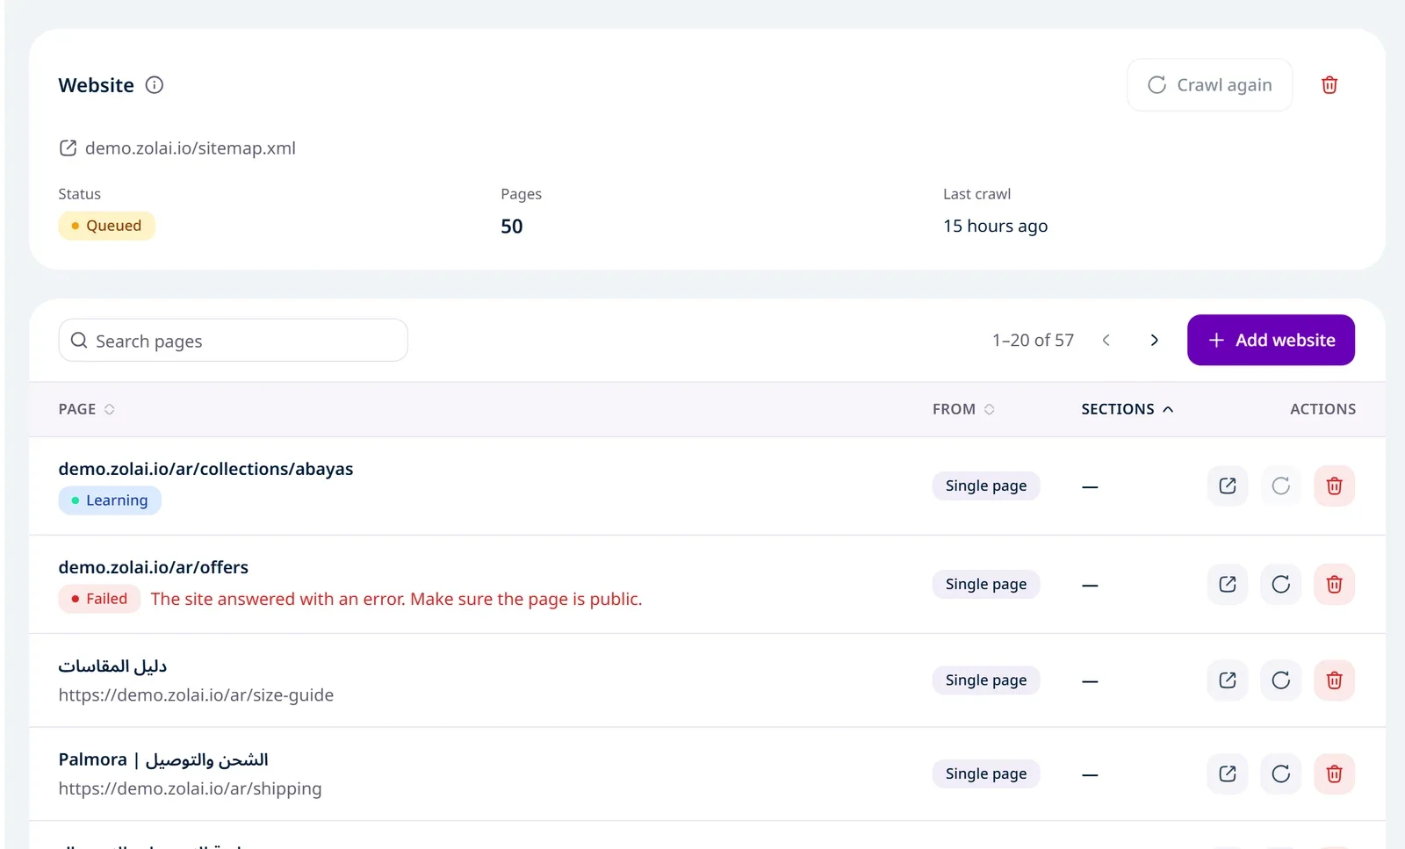Viewport: 1405px width, 849px height.
Task: Open the shipping page external link icon
Action: pos(1228,774)
